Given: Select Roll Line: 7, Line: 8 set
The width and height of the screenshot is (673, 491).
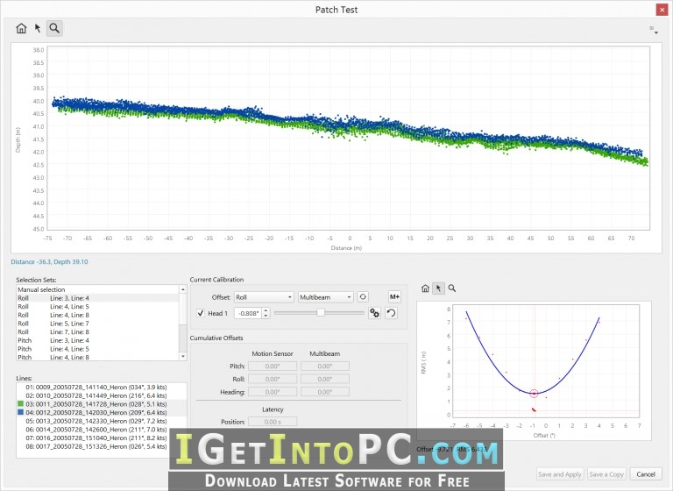Looking at the screenshot, I should (97, 332).
